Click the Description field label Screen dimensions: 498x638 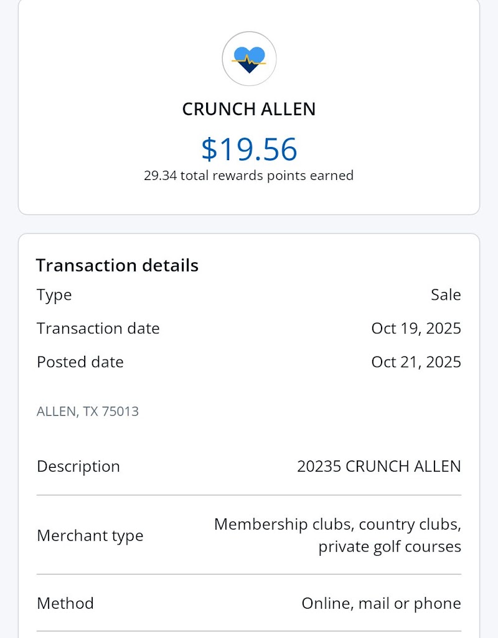[x=78, y=466]
